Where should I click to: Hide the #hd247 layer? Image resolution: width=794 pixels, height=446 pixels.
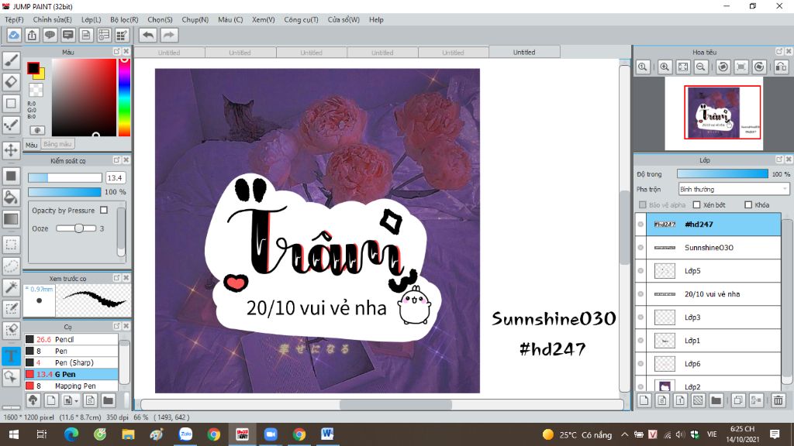click(640, 224)
